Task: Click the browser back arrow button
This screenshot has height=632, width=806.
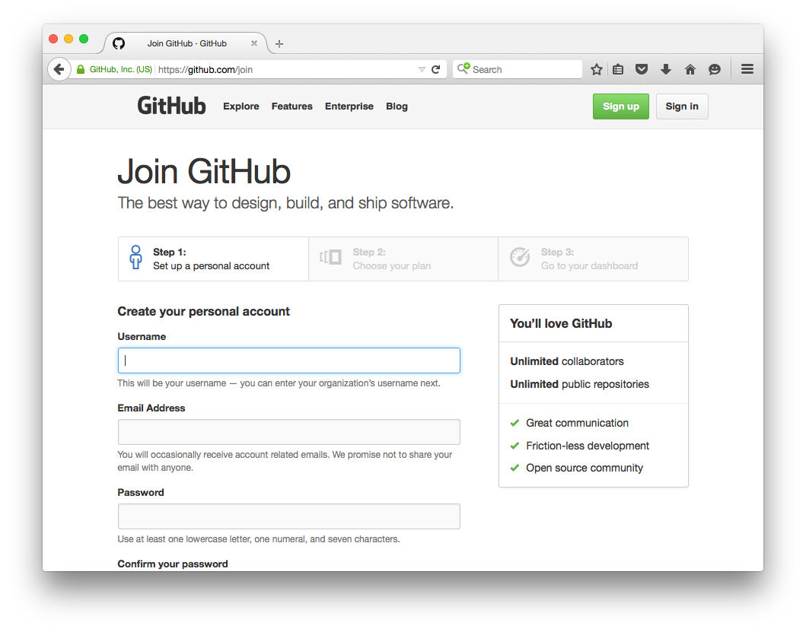Action: click(59, 69)
